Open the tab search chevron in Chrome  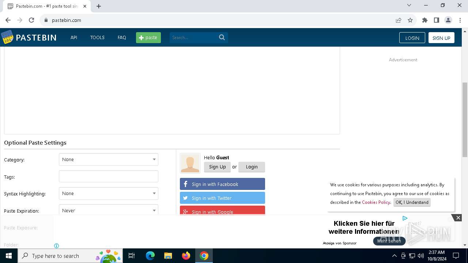coord(409,5)
